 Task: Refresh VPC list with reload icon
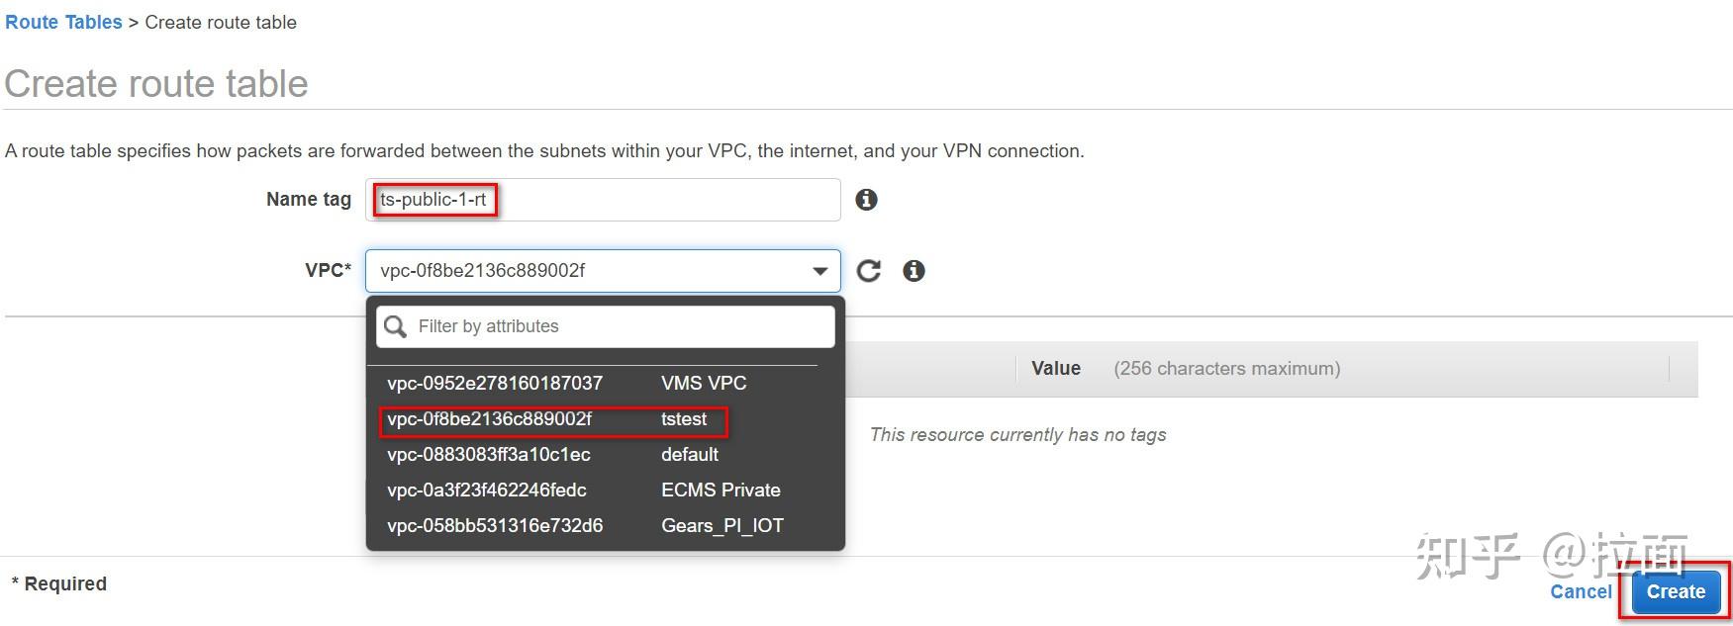pyautogui.click(x=868, y=270)
